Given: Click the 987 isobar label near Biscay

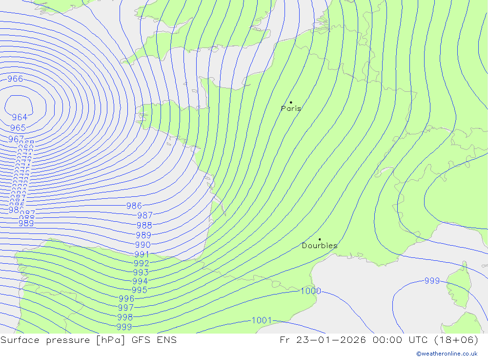Looking at the screenshot, I should (x=145, y=215).
